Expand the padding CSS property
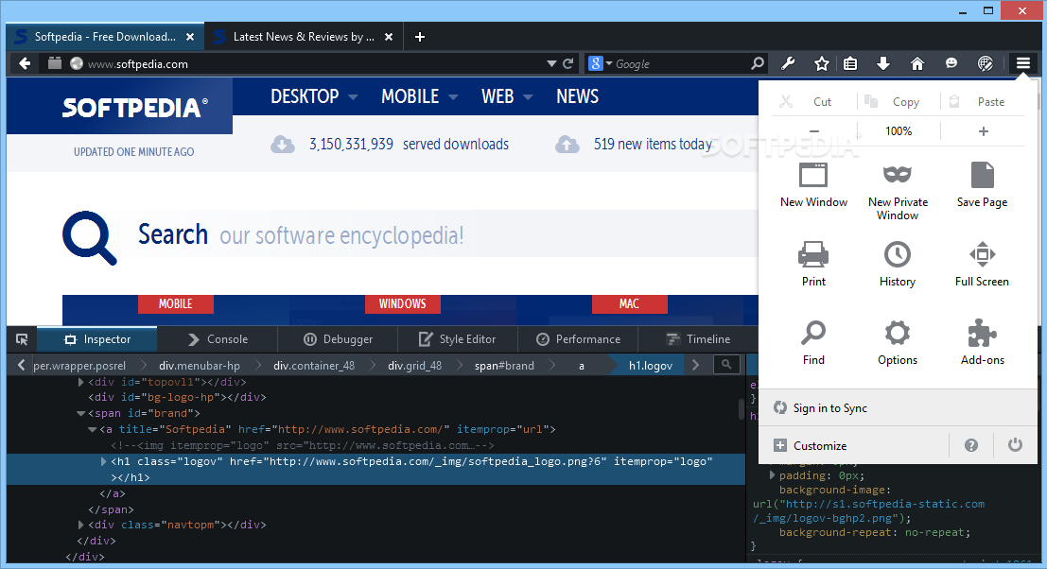Screen dimensions: 1047x569 [773, 474]
